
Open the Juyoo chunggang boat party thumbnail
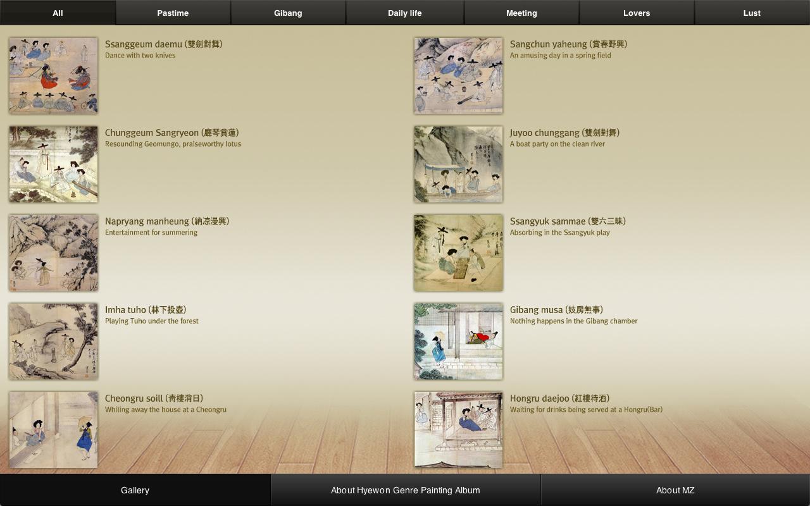coord(459,164)
